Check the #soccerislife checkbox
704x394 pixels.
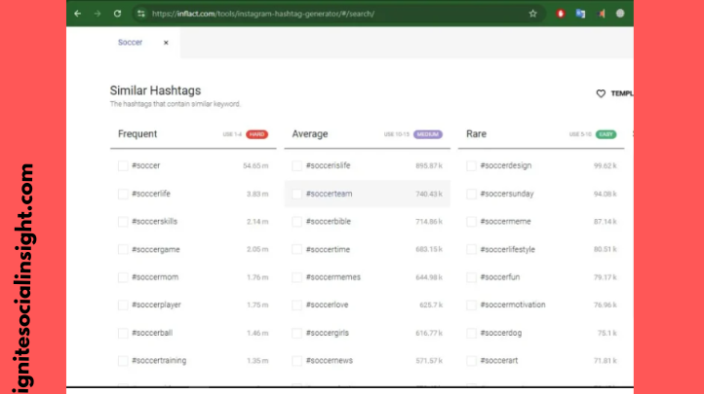(296, 165)
